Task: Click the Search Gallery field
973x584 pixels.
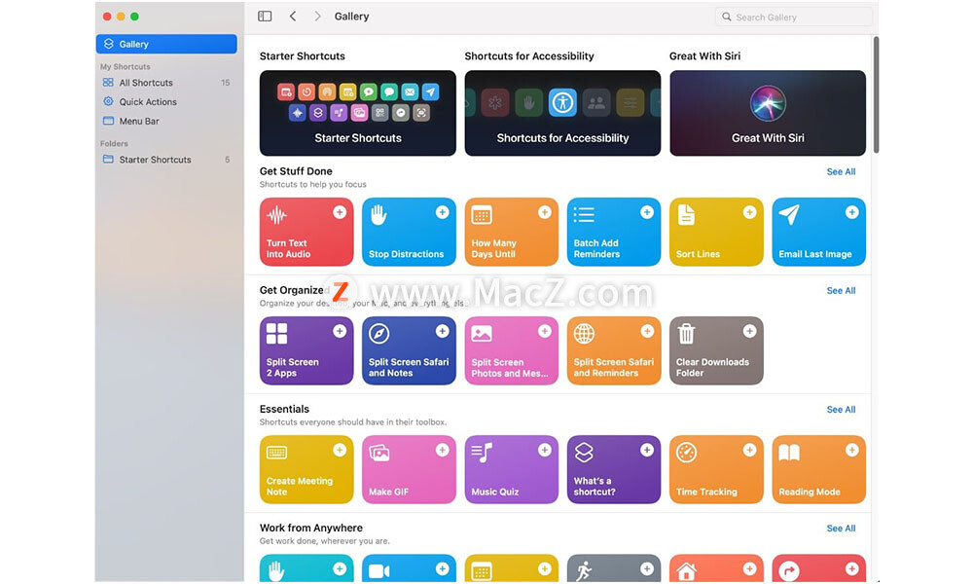Action: tap(794, 17)
